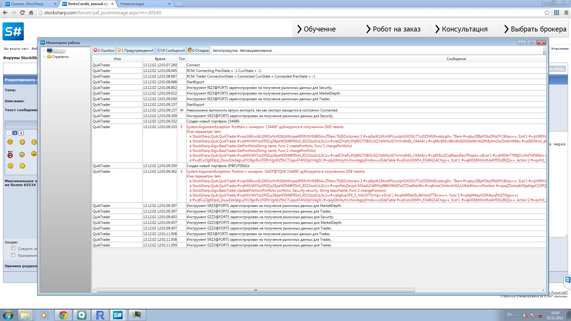Open Google Chrome from the taskbar

[63, 315]
